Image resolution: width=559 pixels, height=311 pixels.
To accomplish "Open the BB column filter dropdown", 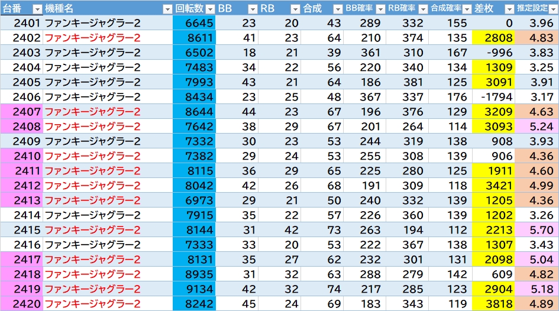I will click(x=253, y=9).
